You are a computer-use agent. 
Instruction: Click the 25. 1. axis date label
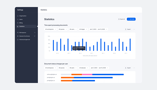pos(103,53)
